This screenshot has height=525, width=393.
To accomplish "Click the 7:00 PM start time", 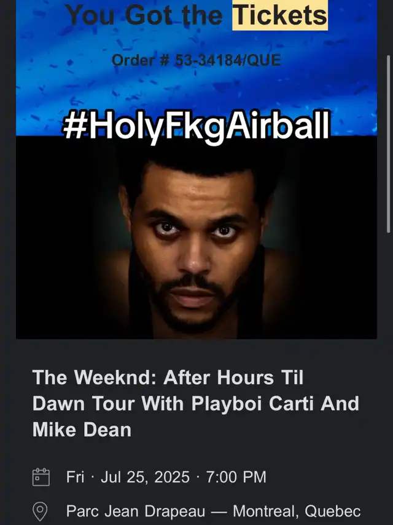I will pos(236,477).
